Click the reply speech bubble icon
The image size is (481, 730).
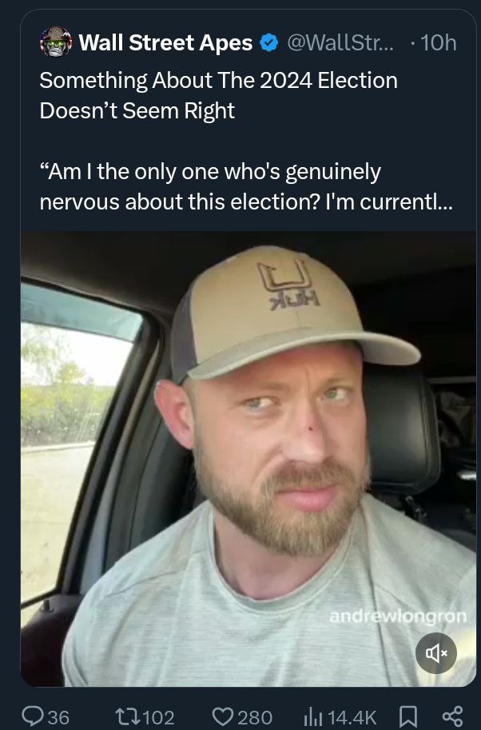pos(32,716)
